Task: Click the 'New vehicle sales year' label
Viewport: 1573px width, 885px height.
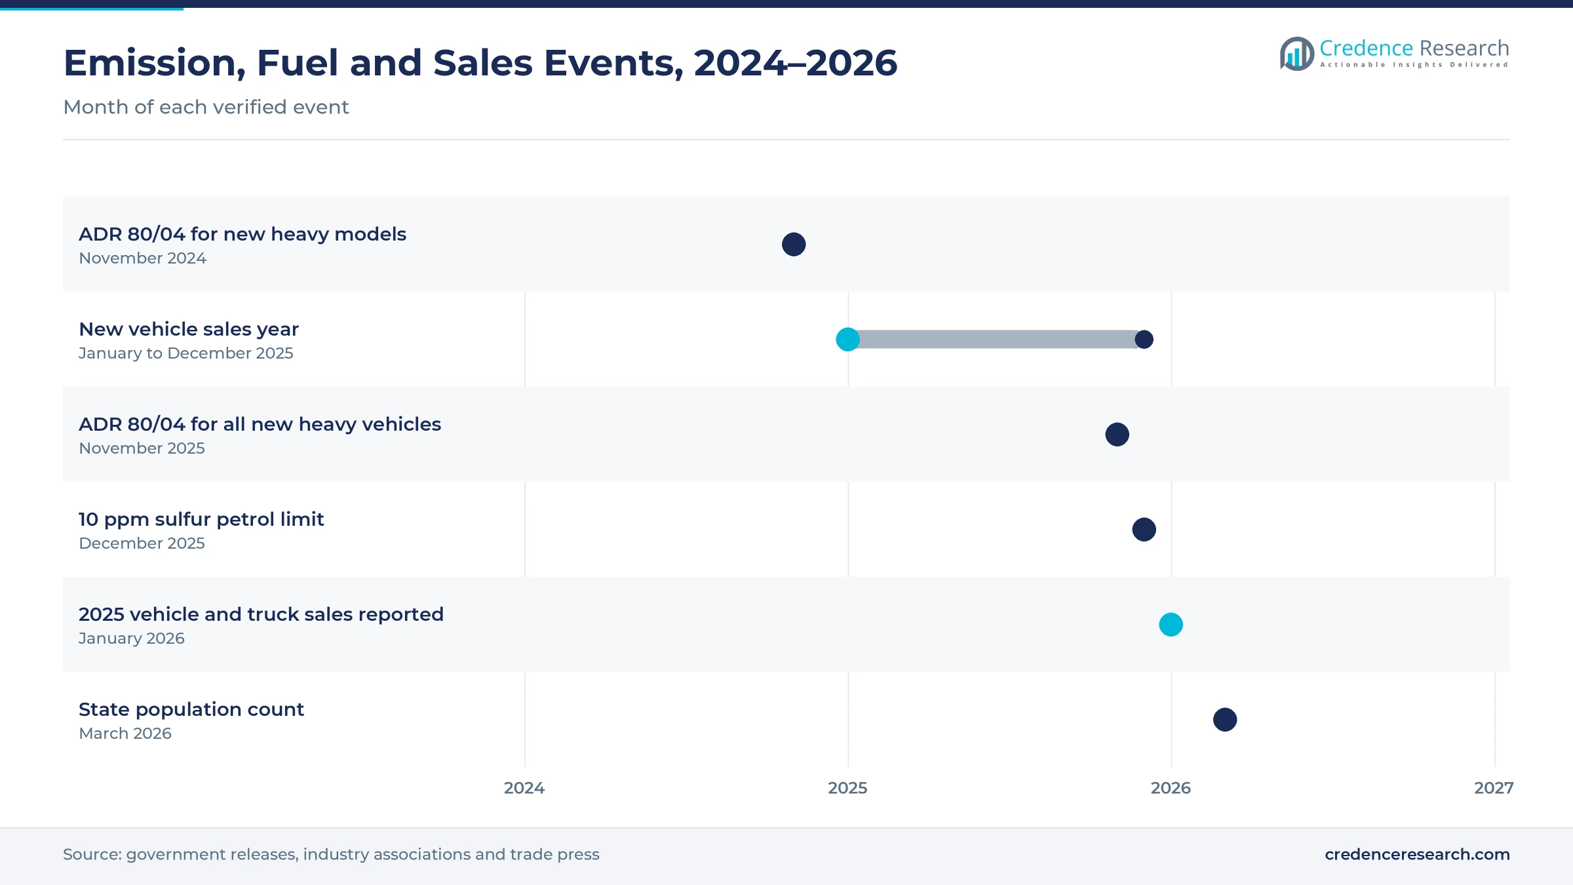Action: (x=189, y=329)
